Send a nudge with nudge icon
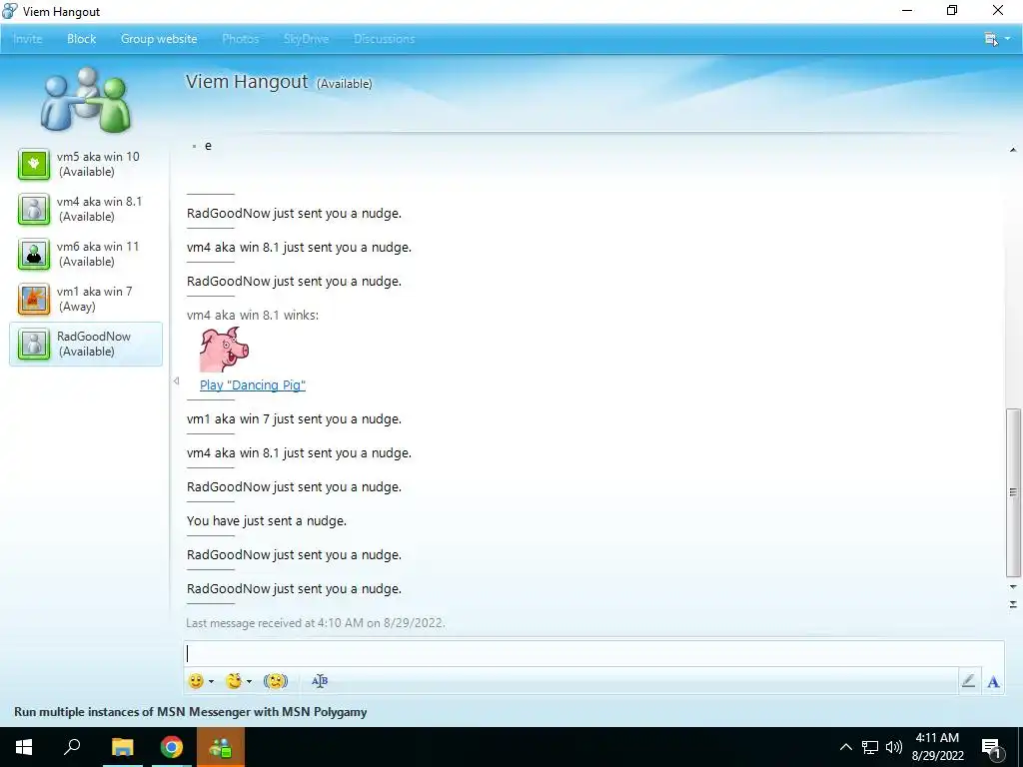This screenshot has width=1023, height=767. pos(276,681)
